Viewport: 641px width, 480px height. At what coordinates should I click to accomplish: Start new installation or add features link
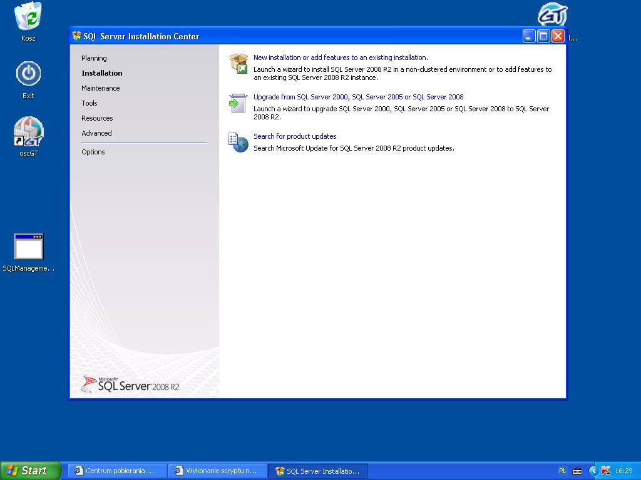tap(341, 57)
